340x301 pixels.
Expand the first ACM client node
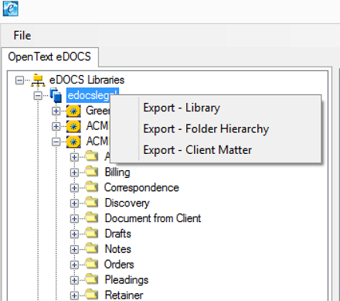coord(56,126)
